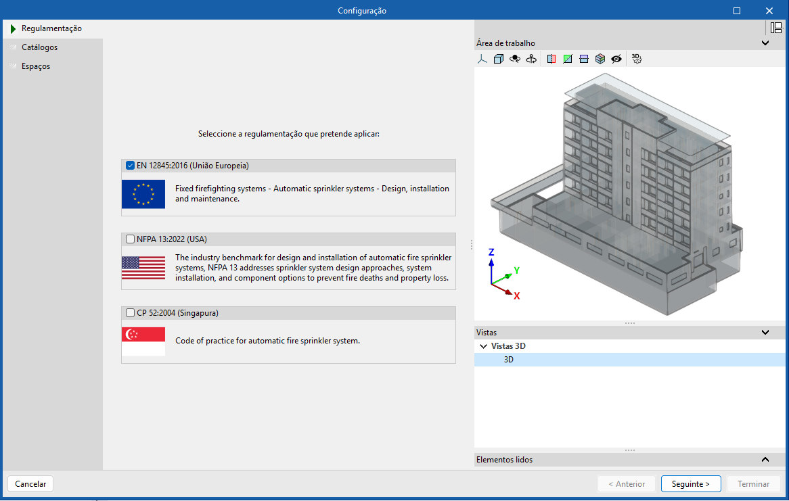Click the orbit-around-model eye icon
Screen dimensions: 789x501
tap(515, 59)
